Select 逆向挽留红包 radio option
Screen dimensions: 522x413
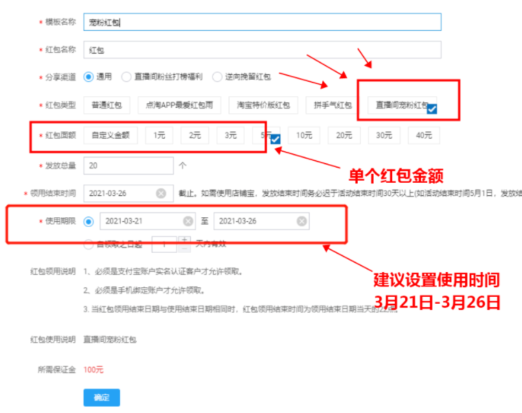[217, 77]
